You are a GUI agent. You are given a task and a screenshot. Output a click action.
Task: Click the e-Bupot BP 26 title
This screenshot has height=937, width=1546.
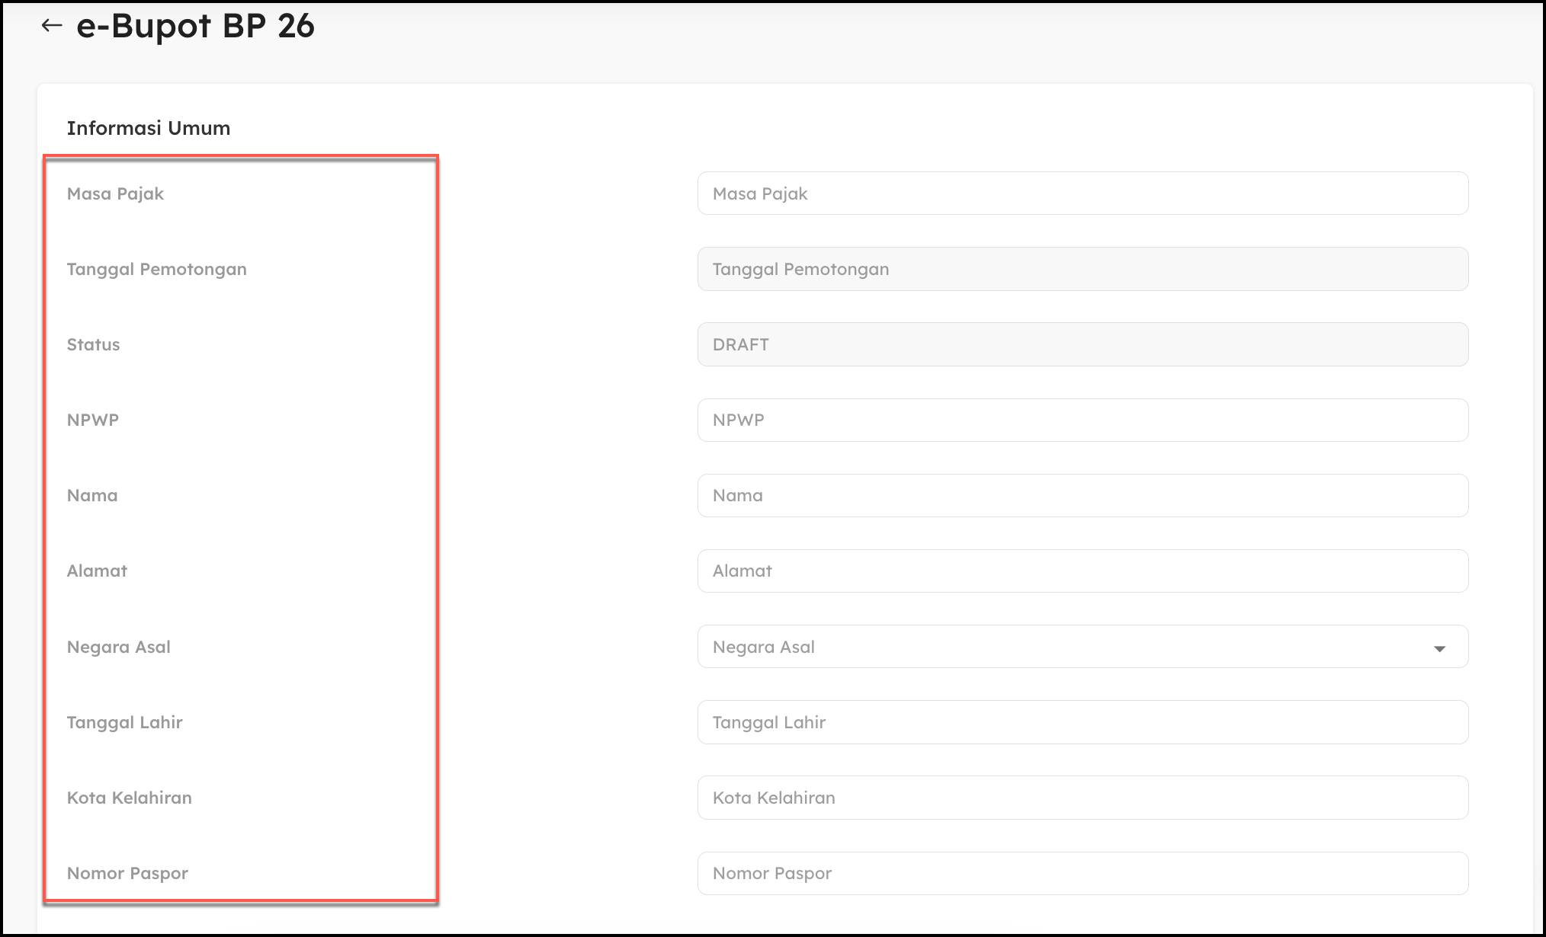coord(195,26)
